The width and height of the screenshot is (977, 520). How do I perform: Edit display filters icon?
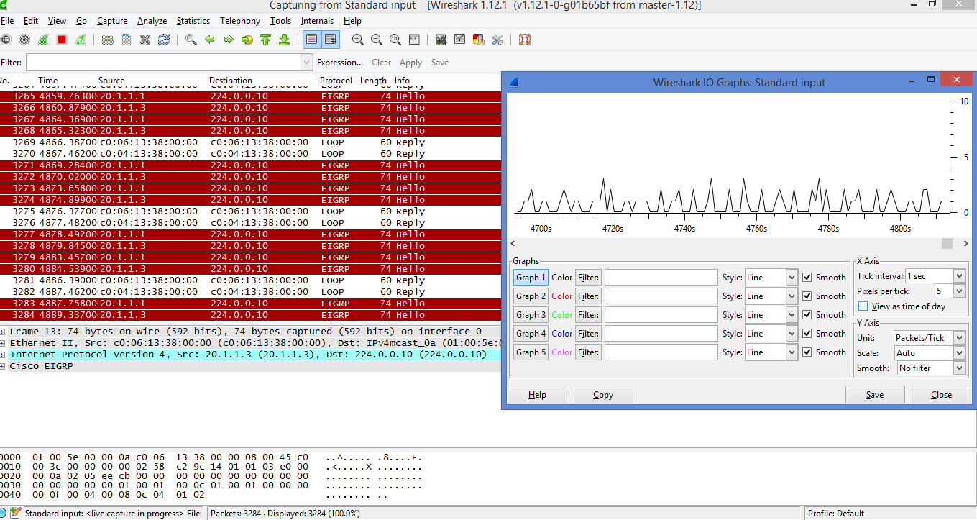[x=459, y=40]
